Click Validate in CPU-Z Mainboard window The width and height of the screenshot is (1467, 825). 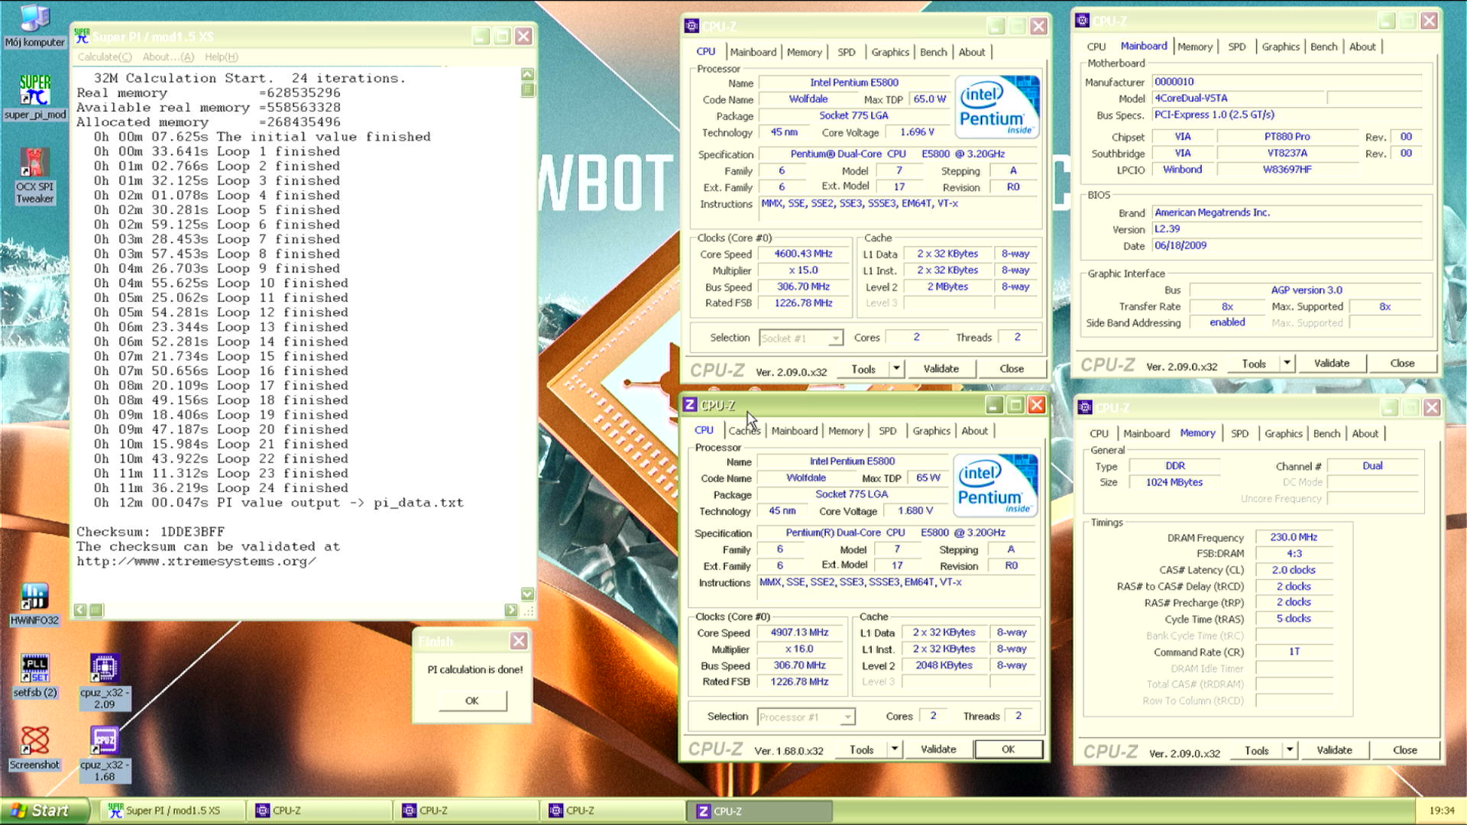1331,364
